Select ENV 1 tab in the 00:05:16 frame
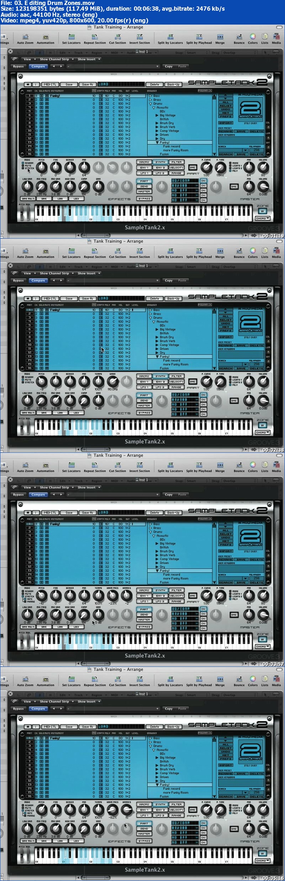The width and height of the screenshot is (285, 881). point(144,810)
